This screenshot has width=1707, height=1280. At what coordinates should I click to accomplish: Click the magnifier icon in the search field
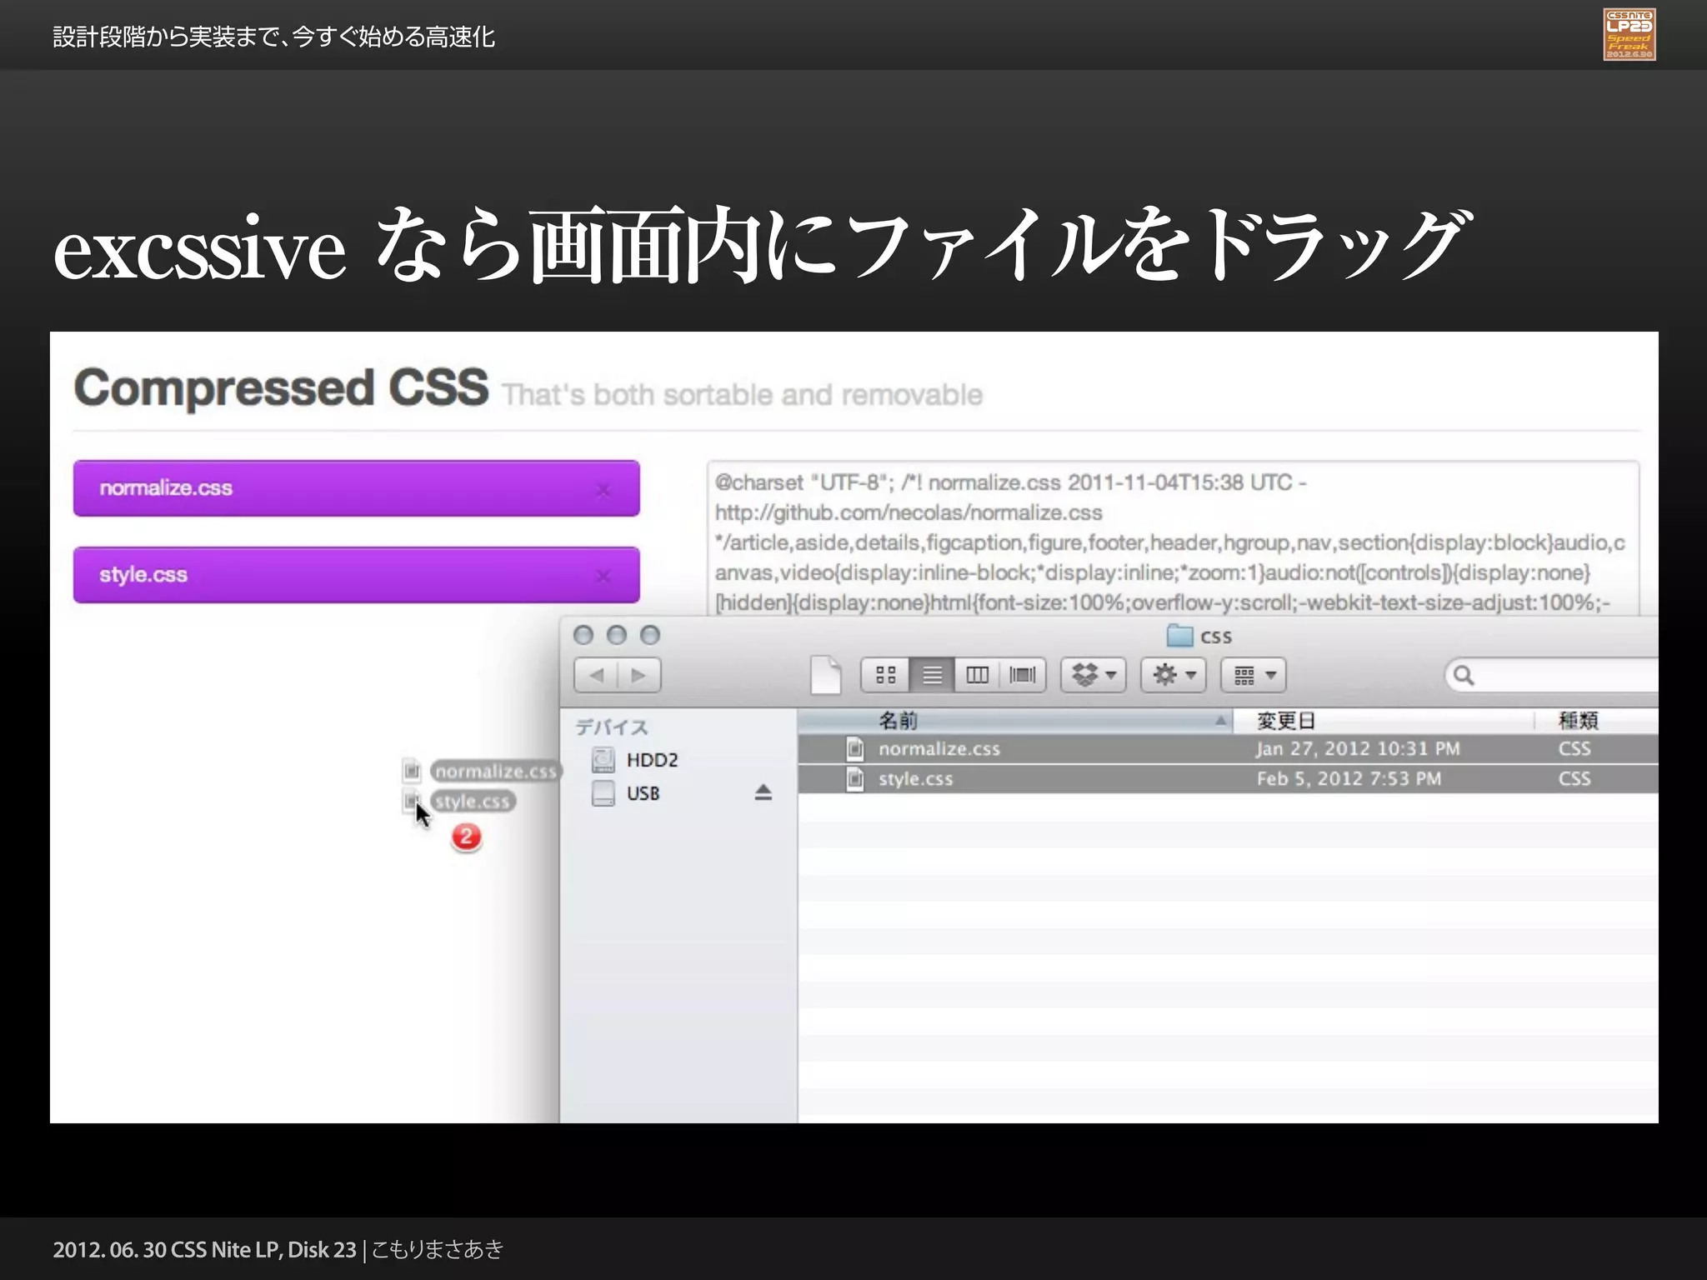tap(1464, 675)
